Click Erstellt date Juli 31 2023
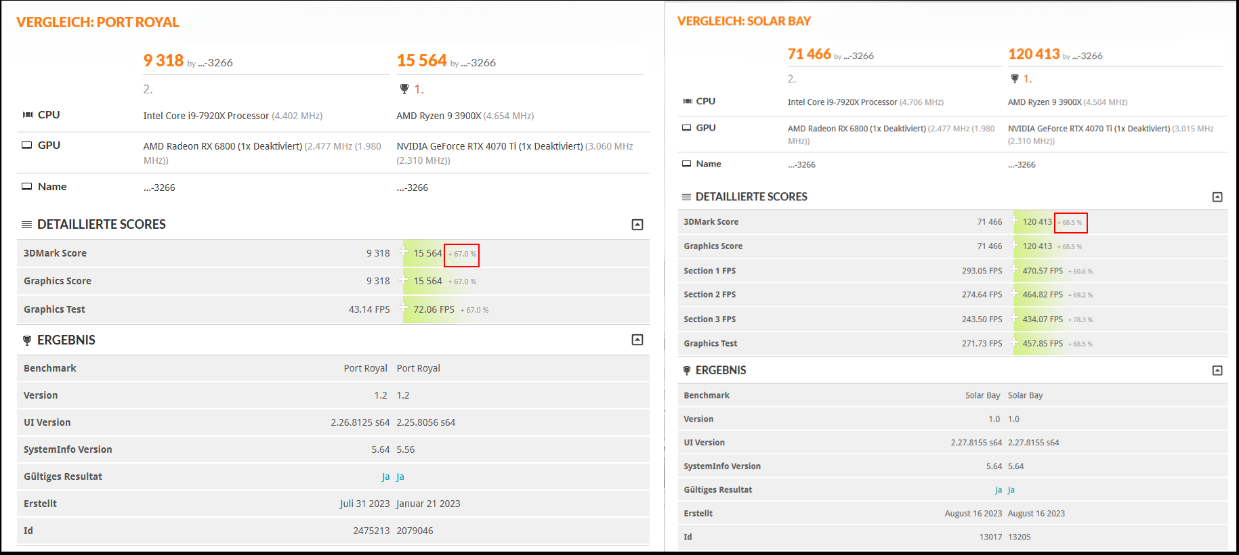This screenshot has height=555, width=1239. coord(364,504)
